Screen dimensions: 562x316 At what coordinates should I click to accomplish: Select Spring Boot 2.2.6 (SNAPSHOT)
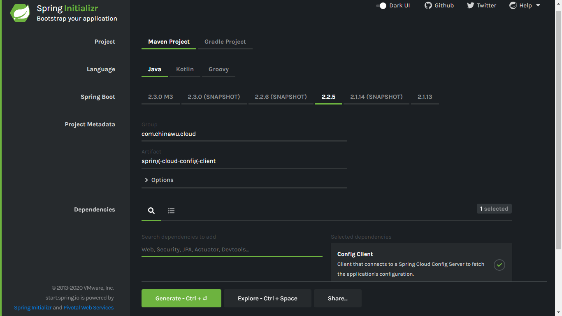tap(281, 97)
